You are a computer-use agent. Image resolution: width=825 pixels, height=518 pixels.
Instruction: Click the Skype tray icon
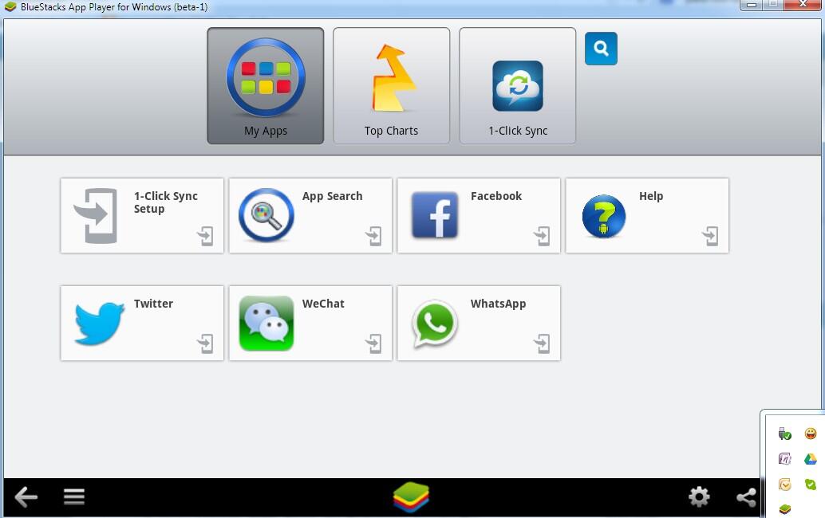(x=809, y=484)
